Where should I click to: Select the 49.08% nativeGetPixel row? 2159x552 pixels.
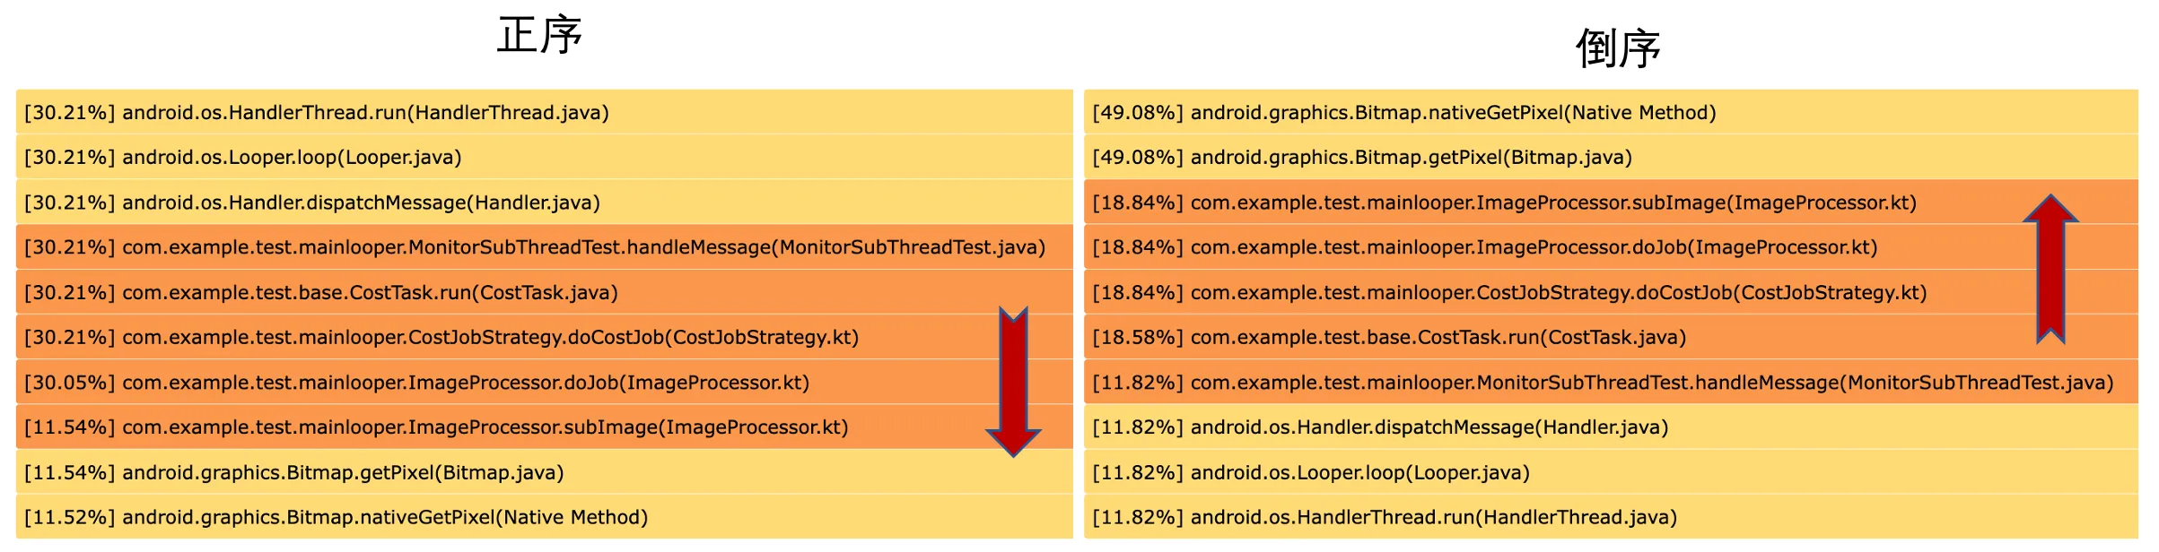click(1611, 112)
